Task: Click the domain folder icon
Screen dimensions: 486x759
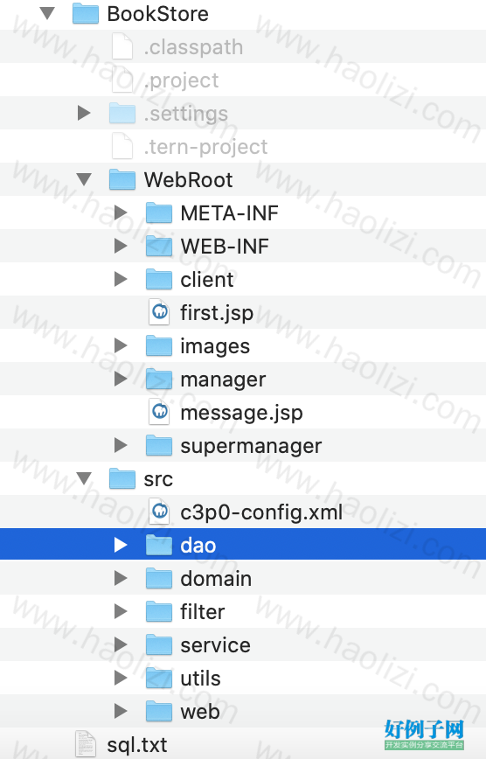Action: click(159, 579)
